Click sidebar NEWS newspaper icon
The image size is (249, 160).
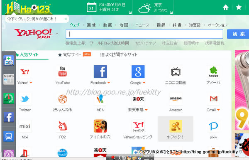[x=9, y=79]
